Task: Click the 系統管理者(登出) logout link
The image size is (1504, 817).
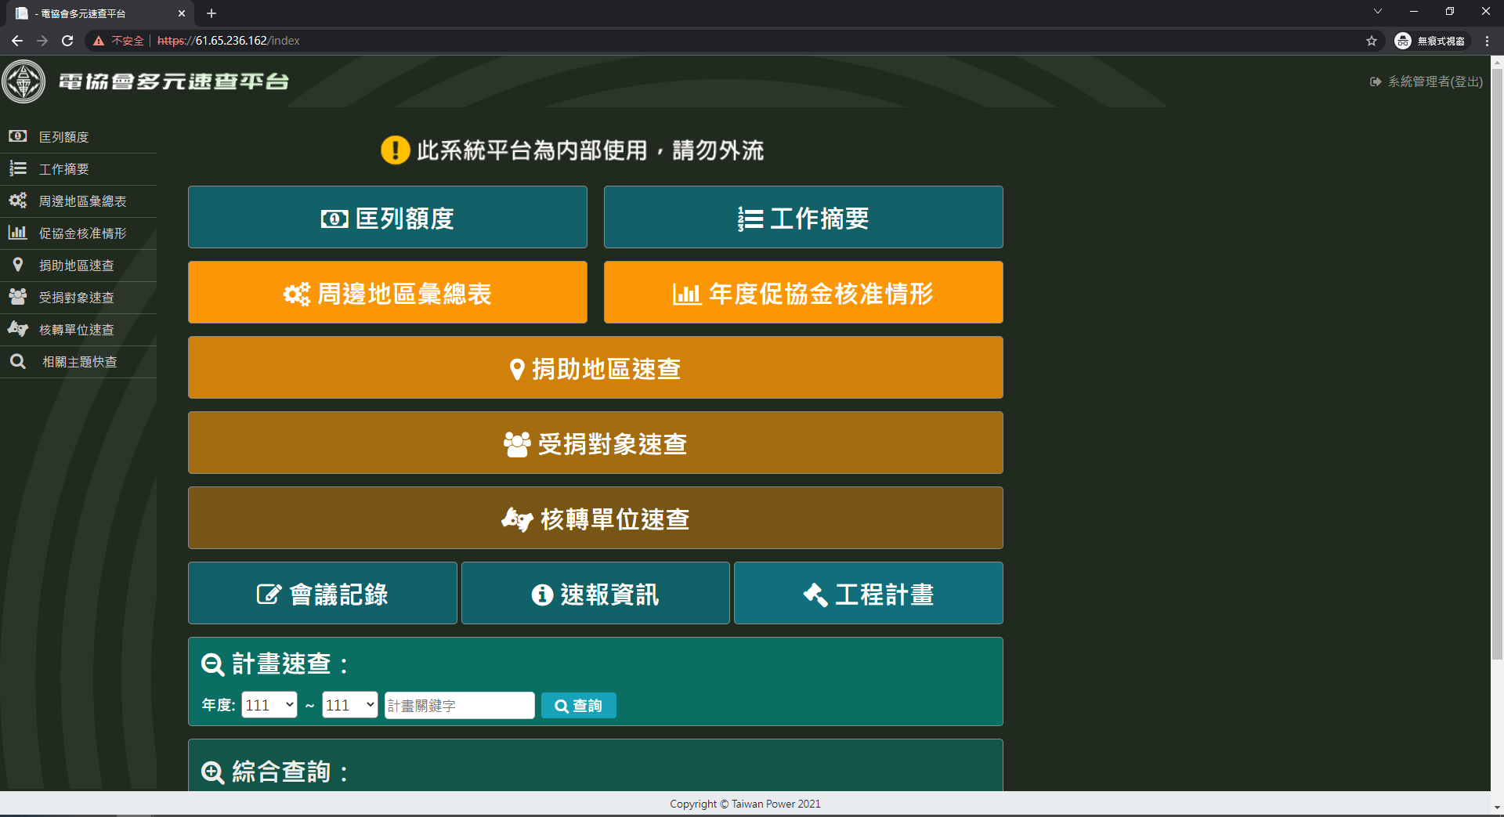Action: point(1435,81)
